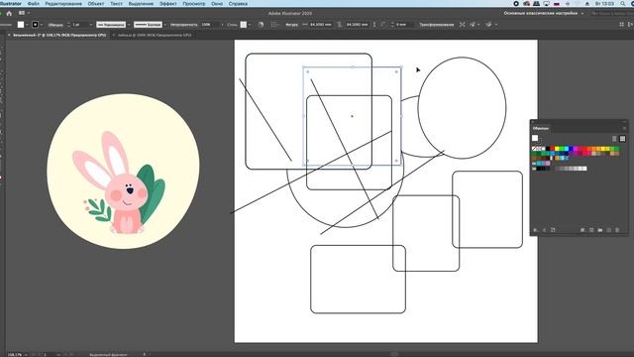This screenshot has height=357, width=634.
Task: Open the Файл menu
Action: coord(33,4)
